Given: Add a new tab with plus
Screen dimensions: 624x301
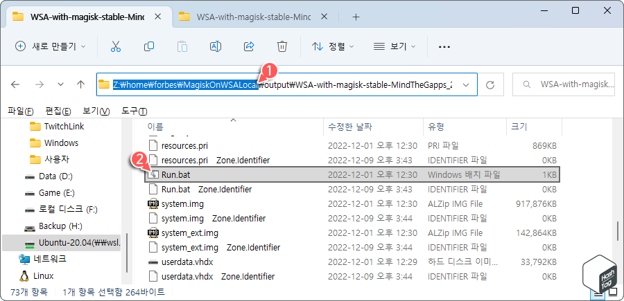Looking at the screenshot, I should 356,17.
